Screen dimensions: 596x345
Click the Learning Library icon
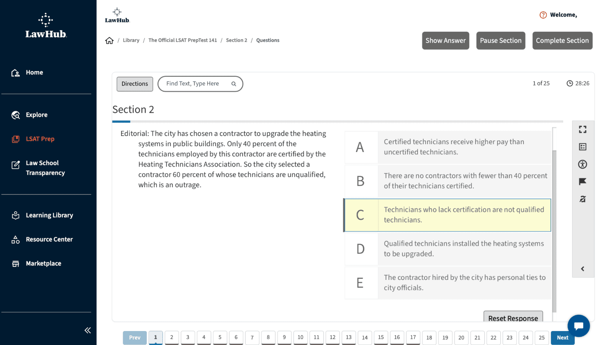(x=16, y=215)
